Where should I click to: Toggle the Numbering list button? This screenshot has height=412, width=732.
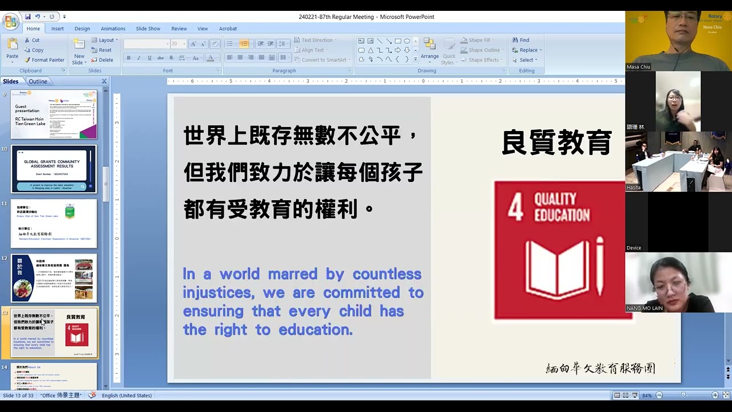click(245, 43)
